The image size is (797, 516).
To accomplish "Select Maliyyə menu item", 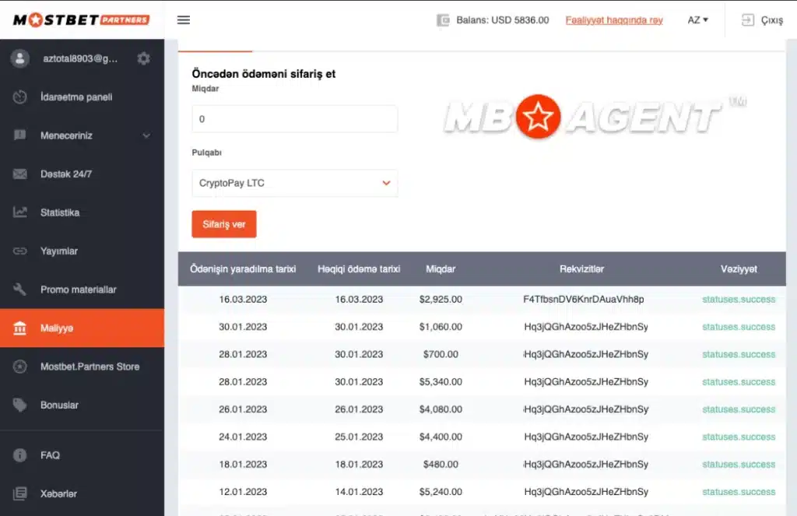I will [x=82, y=328].
